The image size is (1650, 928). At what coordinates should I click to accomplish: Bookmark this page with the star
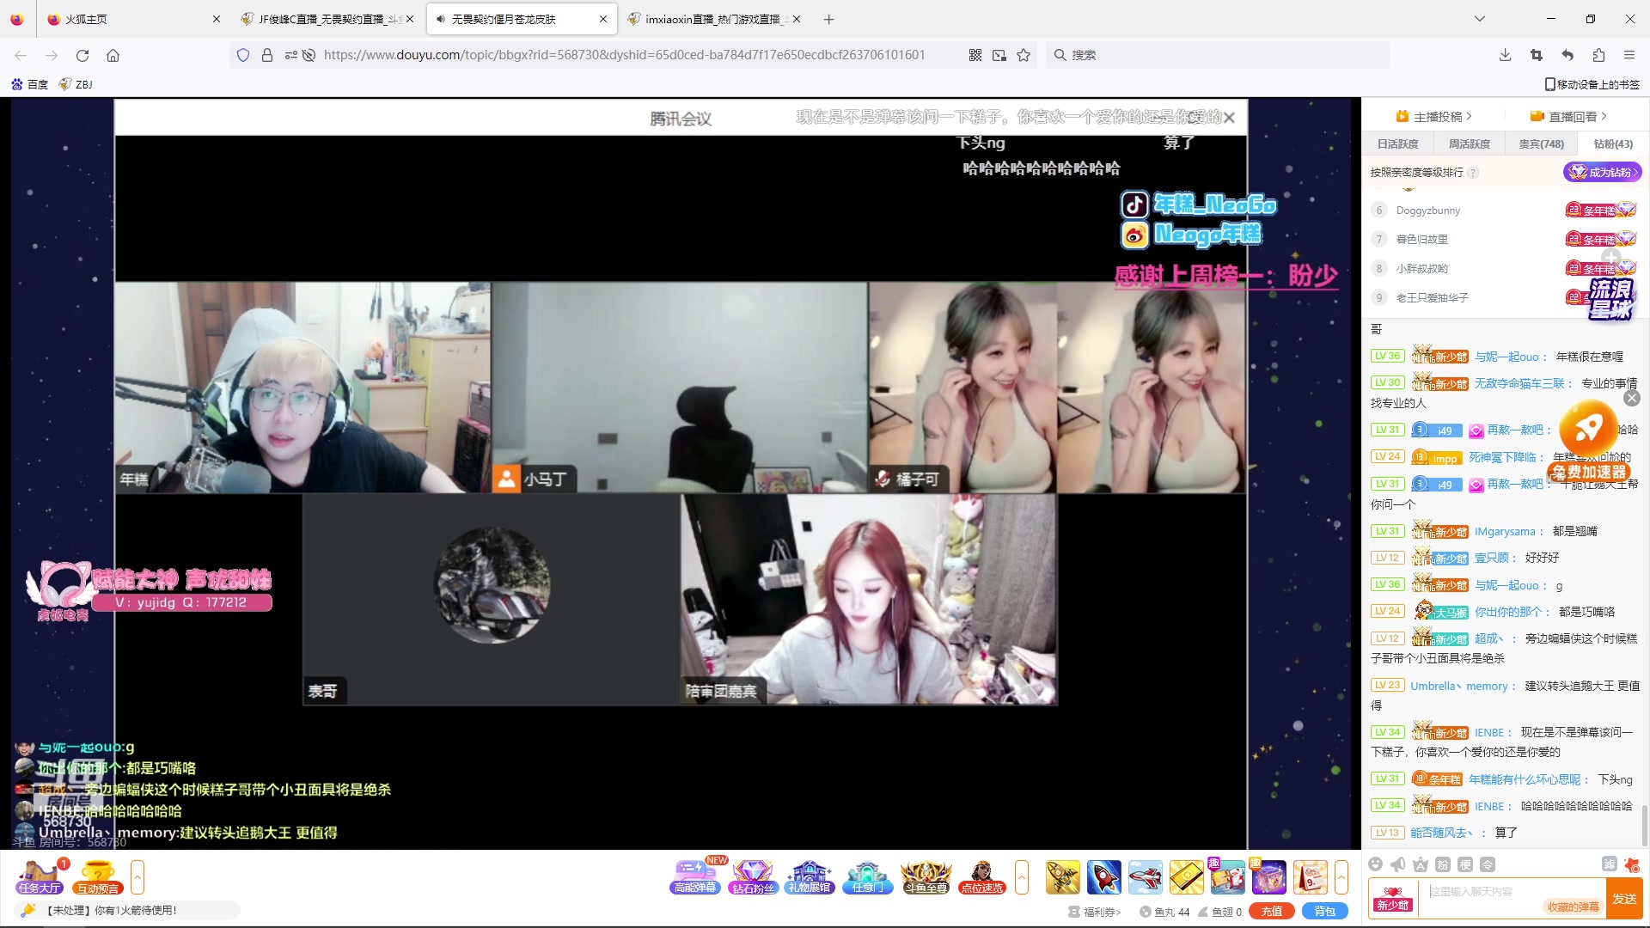1024,55
